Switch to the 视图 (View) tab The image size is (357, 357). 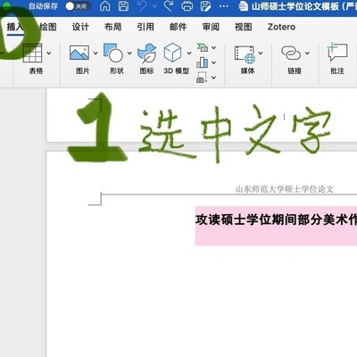tap(244, 27)
